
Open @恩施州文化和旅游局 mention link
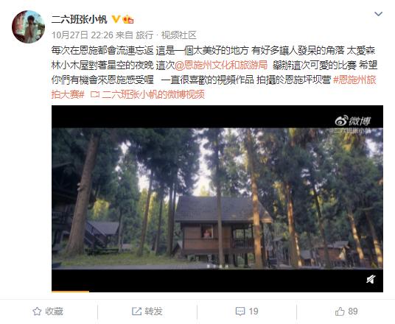point(221,66)
